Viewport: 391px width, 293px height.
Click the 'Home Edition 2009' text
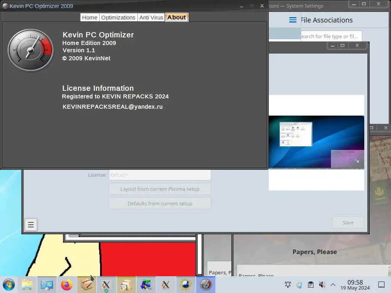(x=89, y=43)
